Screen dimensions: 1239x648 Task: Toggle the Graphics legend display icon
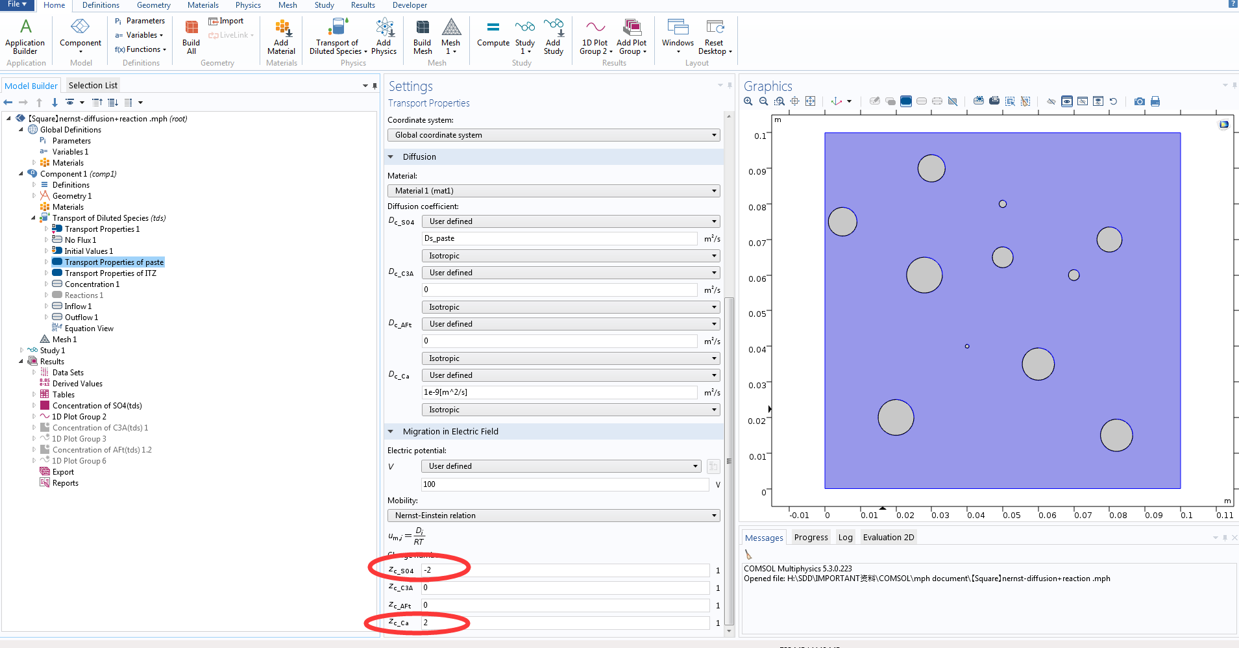click(x=1223, y=124)
